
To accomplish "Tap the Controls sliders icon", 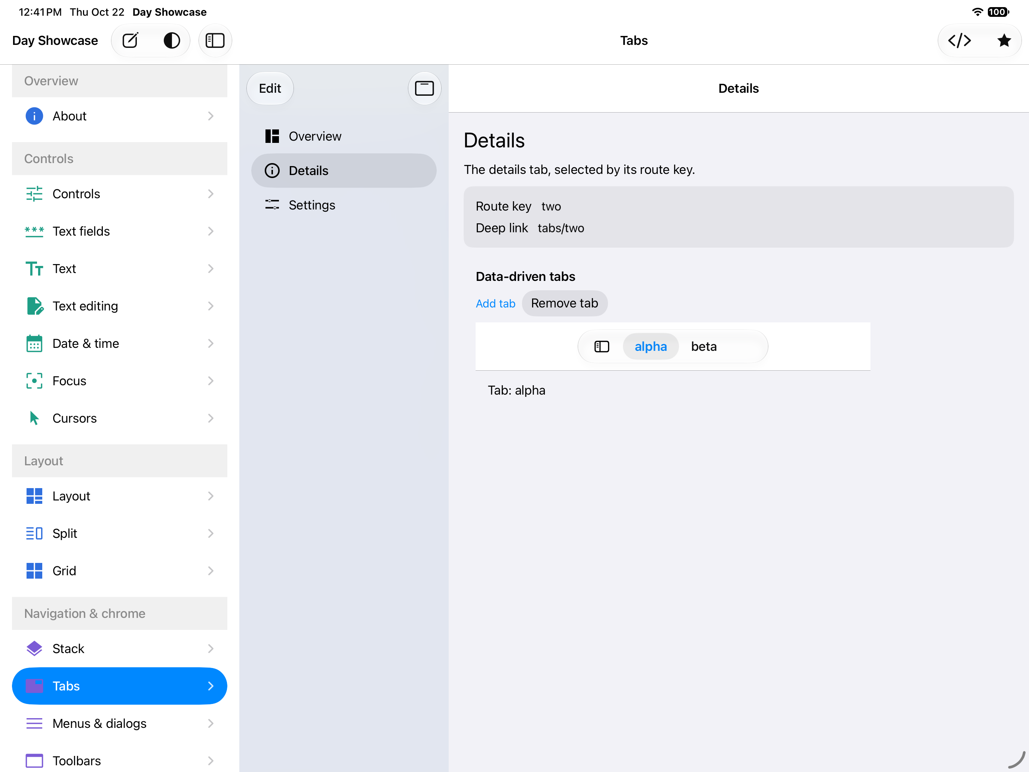I will (34, 194).
